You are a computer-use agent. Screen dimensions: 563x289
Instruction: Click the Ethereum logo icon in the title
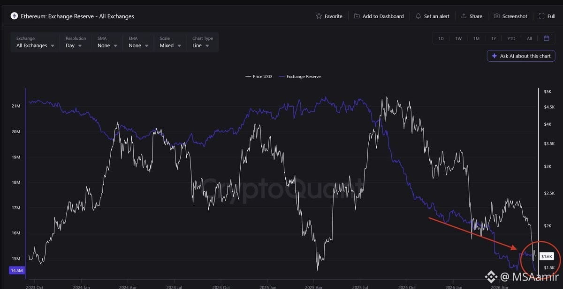pos(14,16)
